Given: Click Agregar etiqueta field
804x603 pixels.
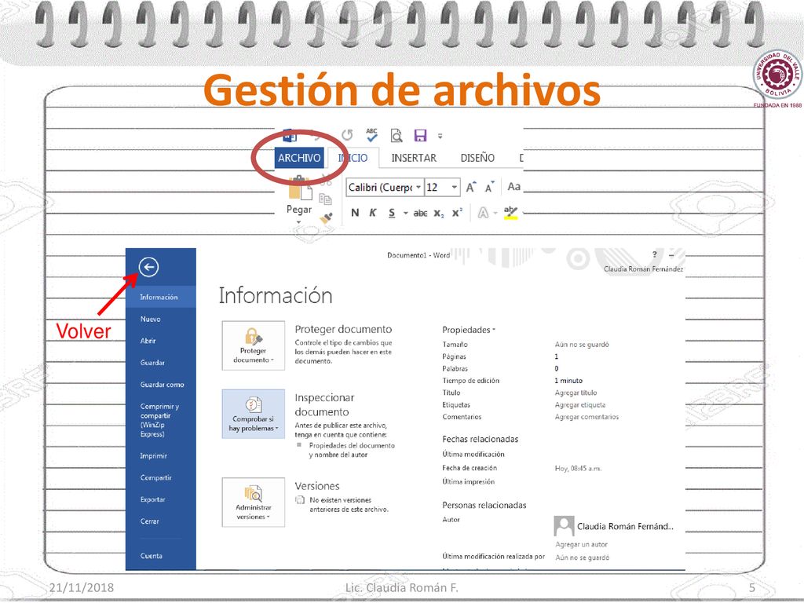Looking at the screenshot, I should click(x=580, y=405).
